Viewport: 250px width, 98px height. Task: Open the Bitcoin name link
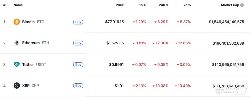28,22
